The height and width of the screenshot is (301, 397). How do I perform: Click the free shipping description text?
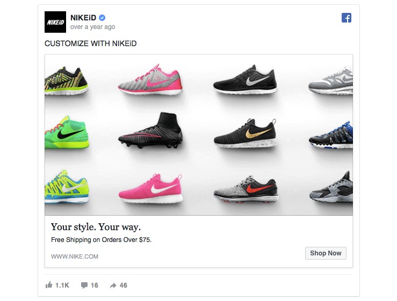tap(101, 240)
